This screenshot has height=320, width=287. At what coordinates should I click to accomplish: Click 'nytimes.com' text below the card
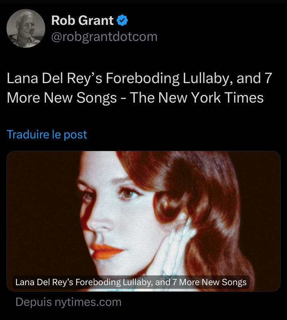(88, 302)
